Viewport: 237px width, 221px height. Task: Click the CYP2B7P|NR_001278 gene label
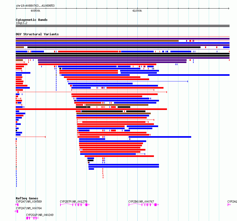[73, 202]
